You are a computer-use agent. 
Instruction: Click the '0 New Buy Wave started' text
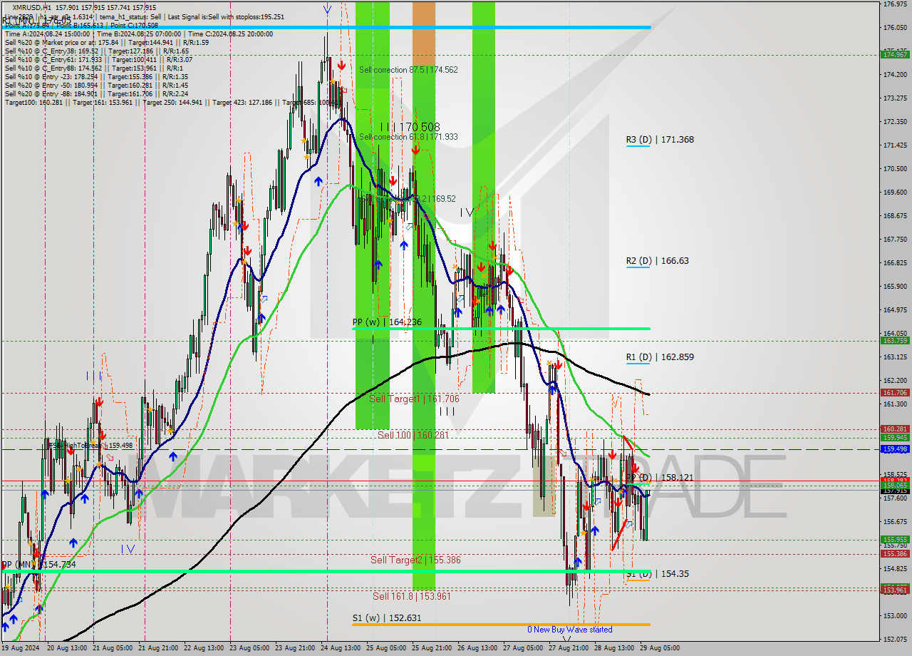569,630
